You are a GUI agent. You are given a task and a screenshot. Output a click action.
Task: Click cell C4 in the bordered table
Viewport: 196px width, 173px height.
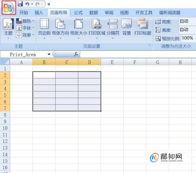click(x=67, y=88)
